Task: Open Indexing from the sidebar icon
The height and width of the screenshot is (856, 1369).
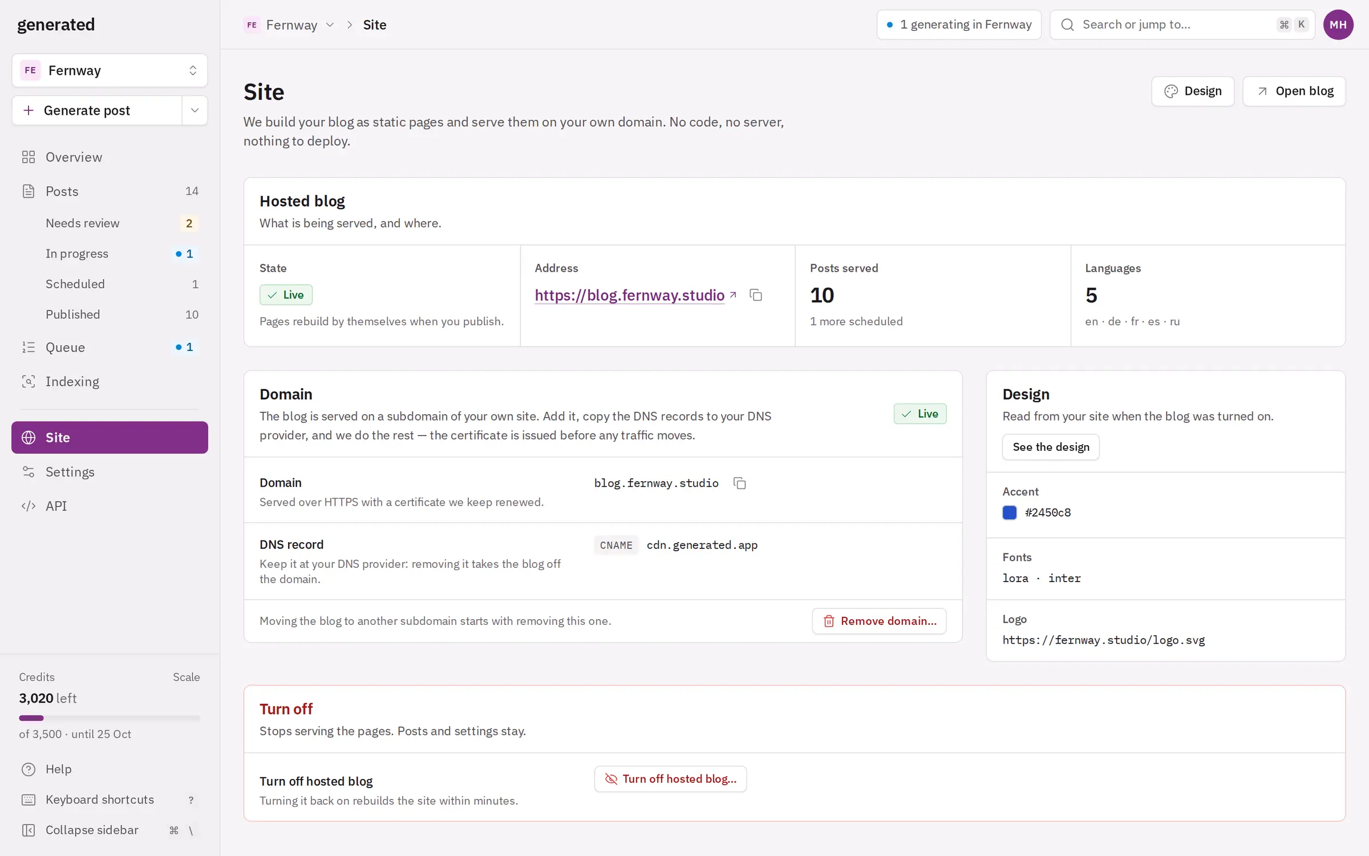Action: pyautogui.click(x=29, y=381)
